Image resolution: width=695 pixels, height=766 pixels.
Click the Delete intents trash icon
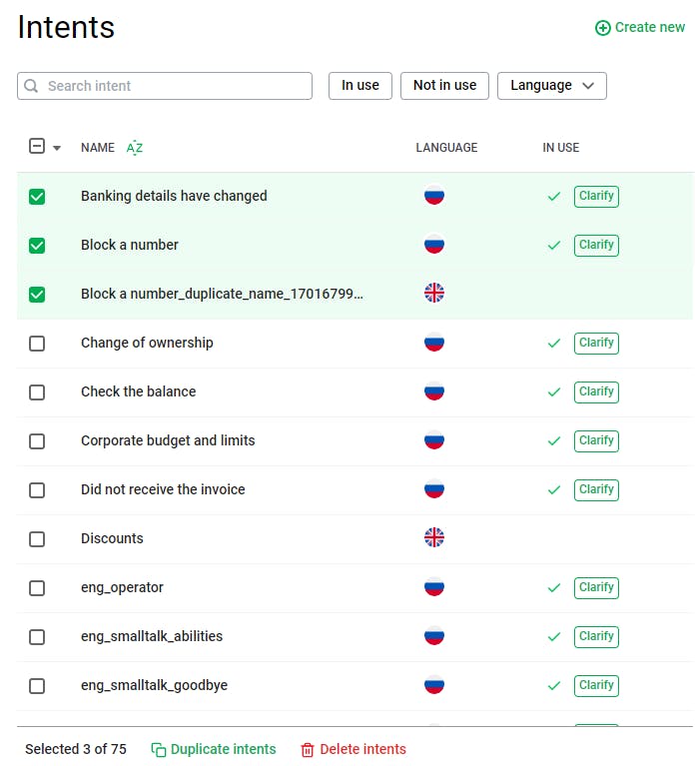(308, 750)
